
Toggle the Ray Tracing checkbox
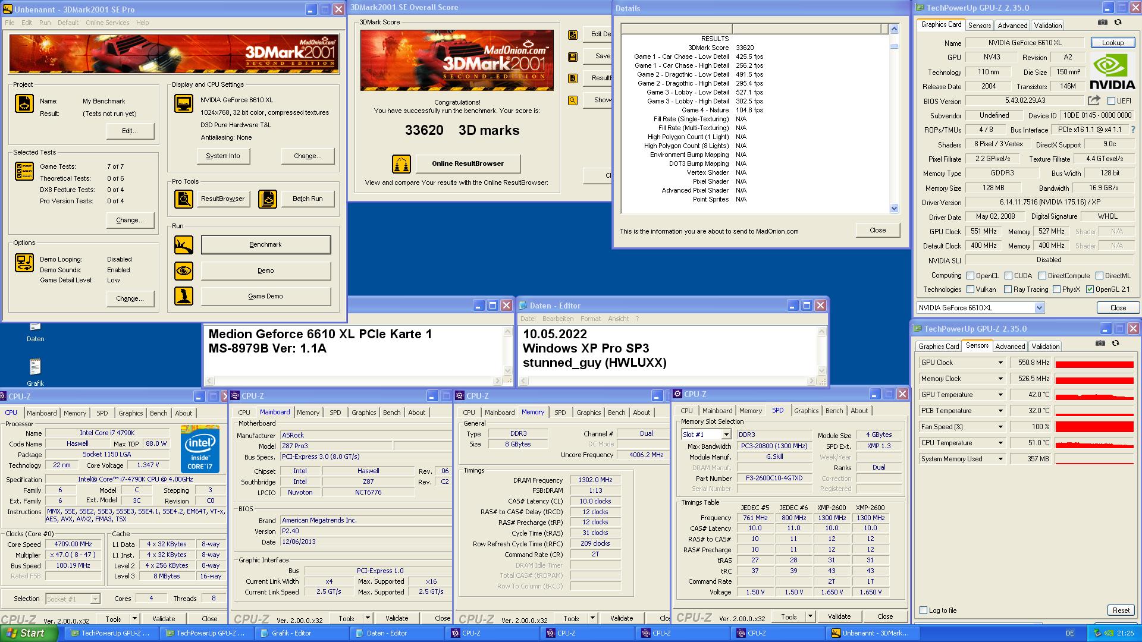pos(1008,289)
